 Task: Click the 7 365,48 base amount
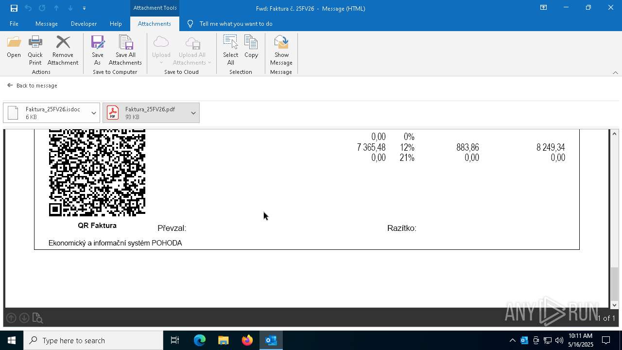(371, 147)
